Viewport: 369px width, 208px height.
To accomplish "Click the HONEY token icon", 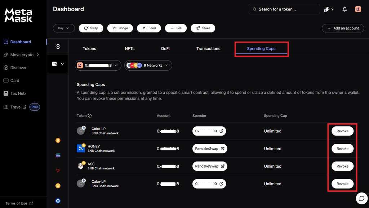I will pyautogui.click(x=81, y=148).
